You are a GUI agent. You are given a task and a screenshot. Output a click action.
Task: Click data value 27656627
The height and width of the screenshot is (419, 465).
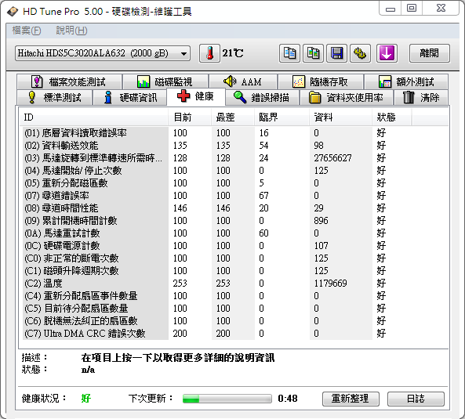(332, 158)
